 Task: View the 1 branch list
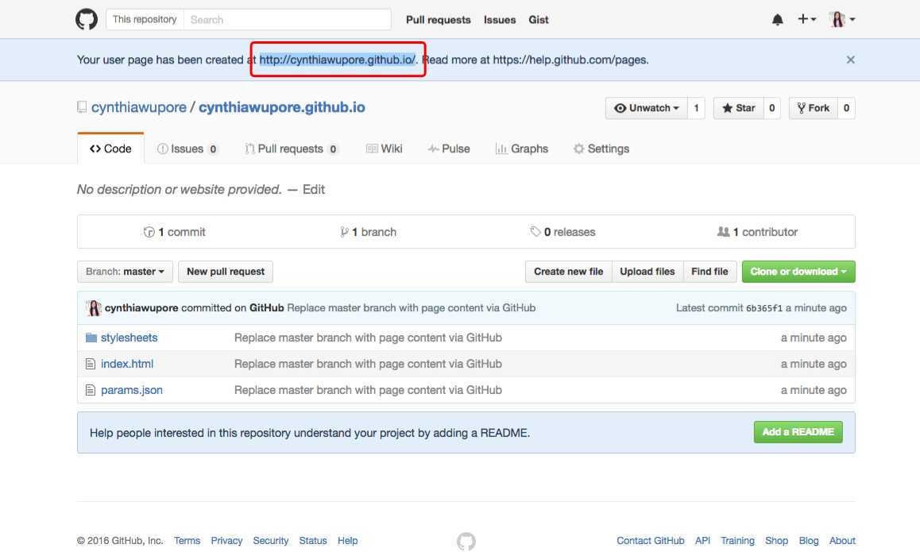tap(368, 232)
